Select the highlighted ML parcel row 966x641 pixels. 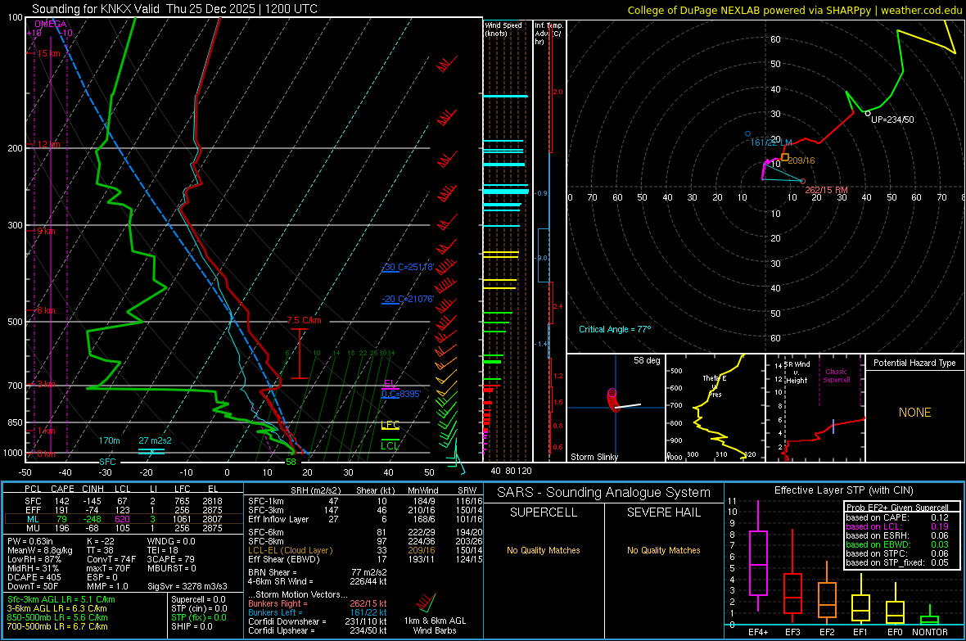(124, 519)
